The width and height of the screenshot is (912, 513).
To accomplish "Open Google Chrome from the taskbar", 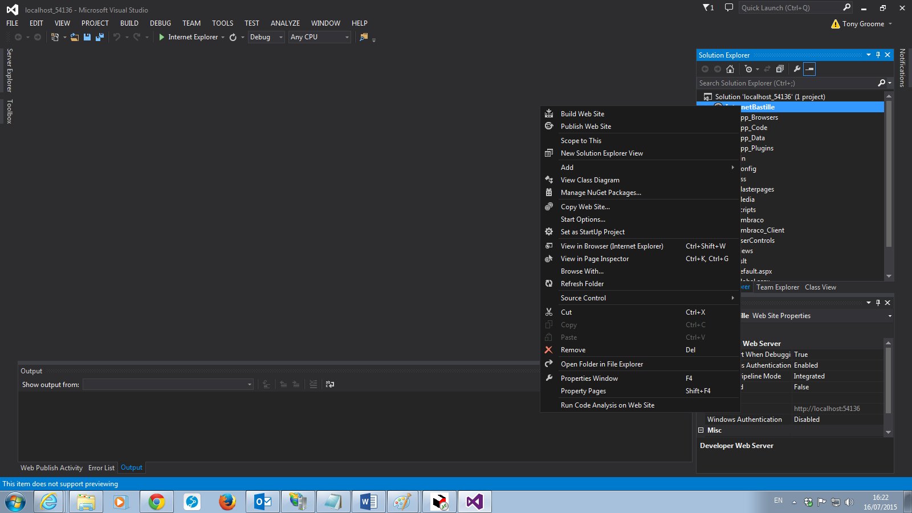I will pyautogui.click(x=157, y=502).
